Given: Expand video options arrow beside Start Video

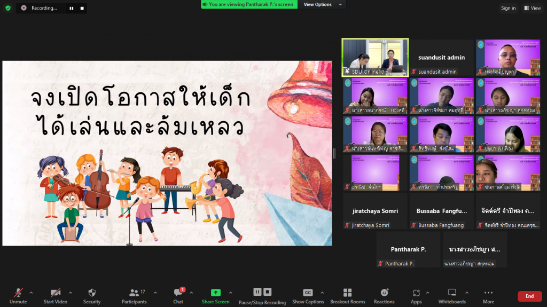Looking at the screenshot, I should (71, 293).
